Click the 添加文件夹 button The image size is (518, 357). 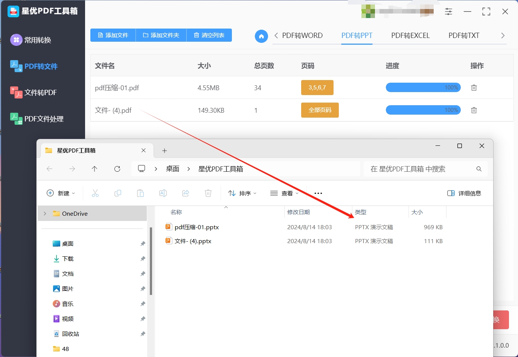coord(161,35)
